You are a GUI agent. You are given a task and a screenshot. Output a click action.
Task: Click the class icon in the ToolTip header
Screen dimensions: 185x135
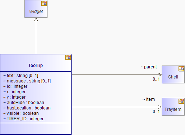tap(68, 57)
